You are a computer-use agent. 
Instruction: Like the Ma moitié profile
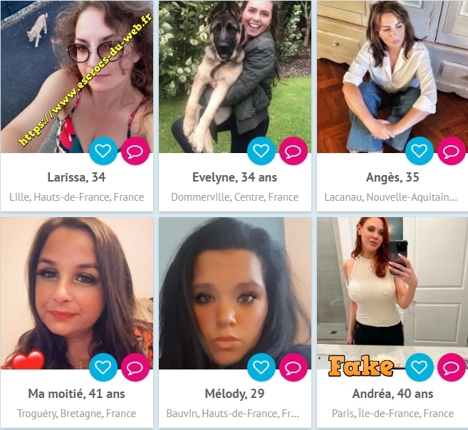[x=103, y=367]
